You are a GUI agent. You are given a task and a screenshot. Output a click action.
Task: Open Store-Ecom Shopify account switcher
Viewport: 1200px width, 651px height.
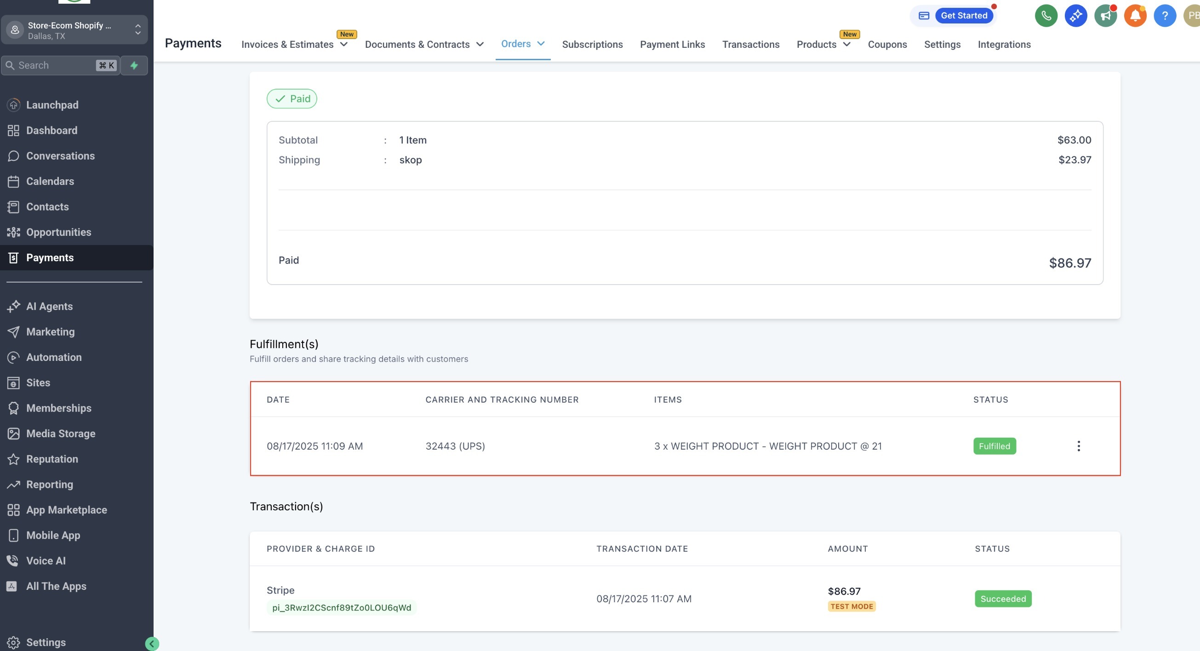tap(74, 30)
